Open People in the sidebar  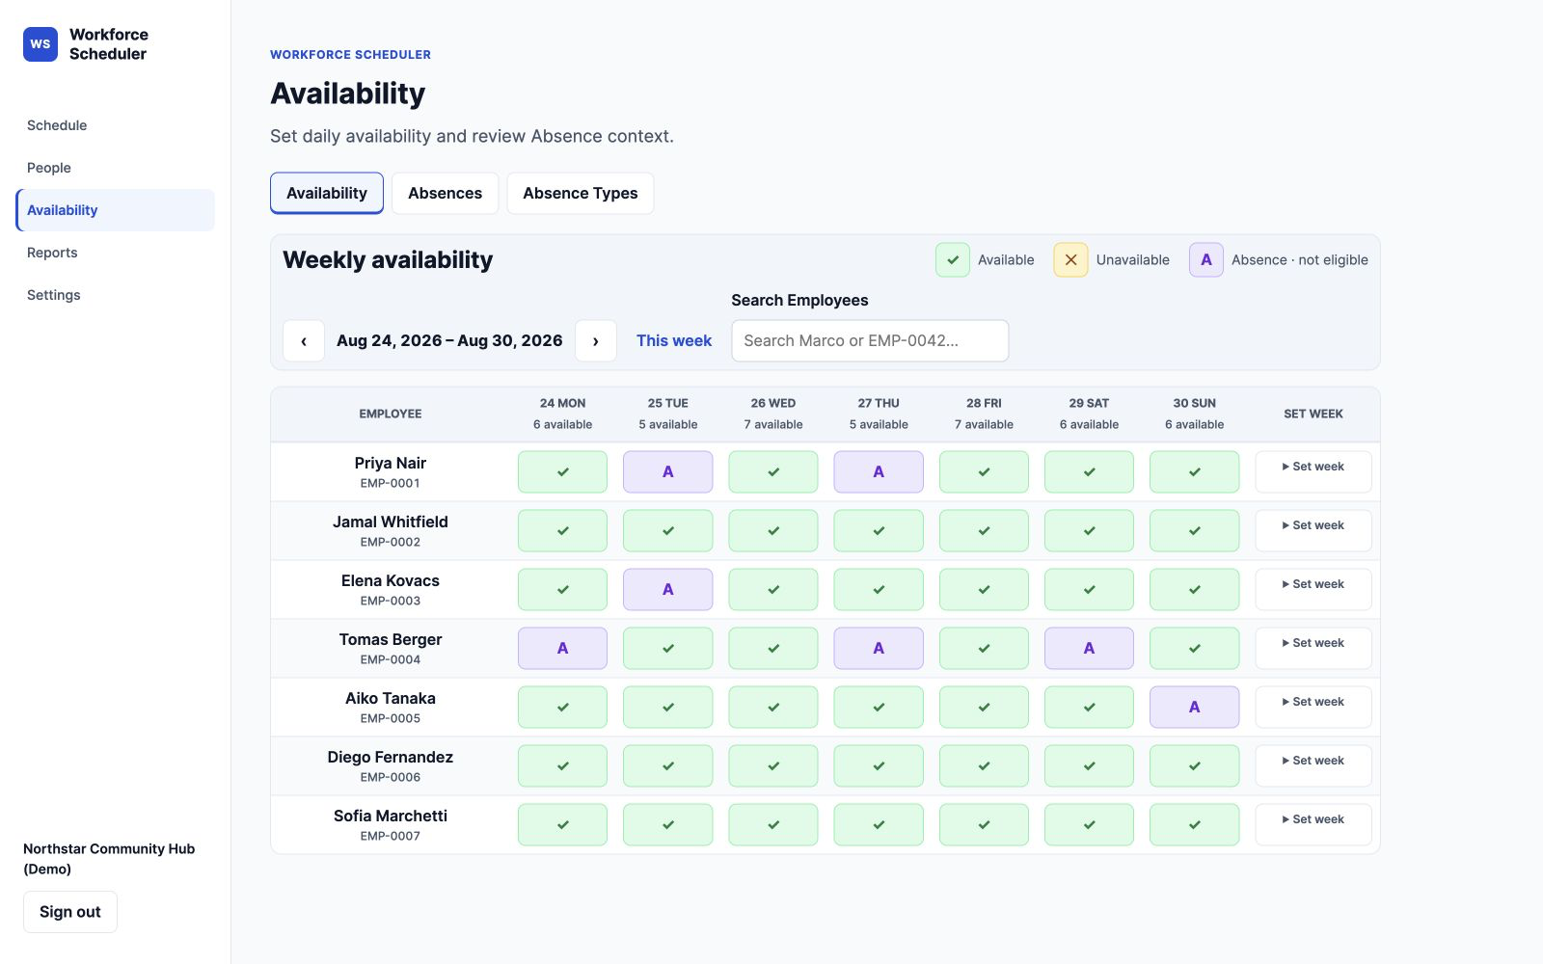(115, 168)
